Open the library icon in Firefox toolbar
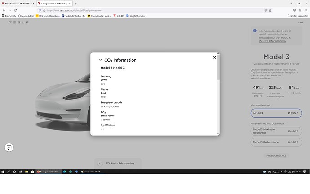Image resolution: width=310 pixels, height=194 pixels. click(x=300, y=10)
